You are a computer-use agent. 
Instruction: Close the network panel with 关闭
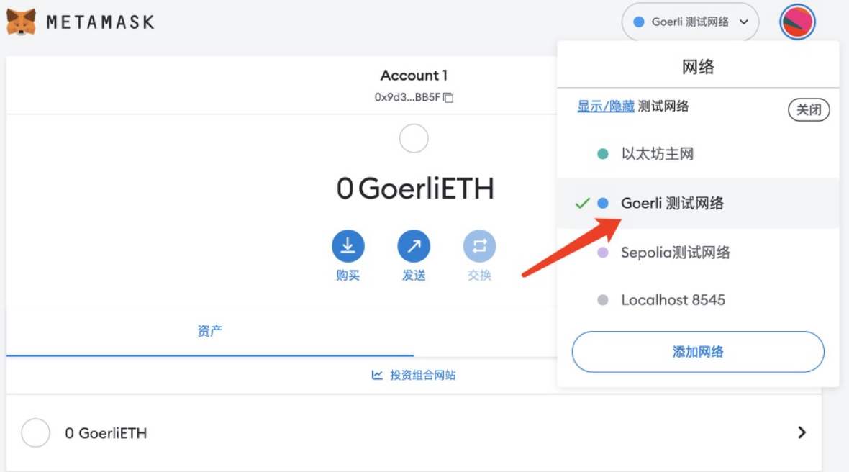coord(809,110)
